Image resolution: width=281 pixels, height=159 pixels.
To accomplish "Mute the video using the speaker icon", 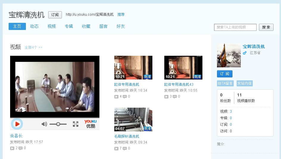I will tap(44, 124).
